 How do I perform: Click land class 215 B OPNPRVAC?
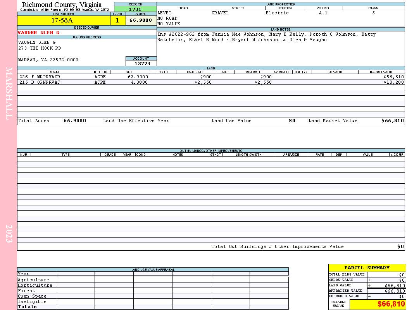[x=40, y=83]
